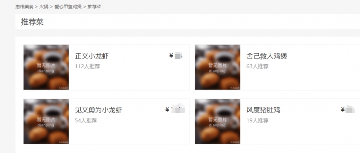Open thumbnail image of 正义小龙虾
360x153 pixels.
(46, 67)
